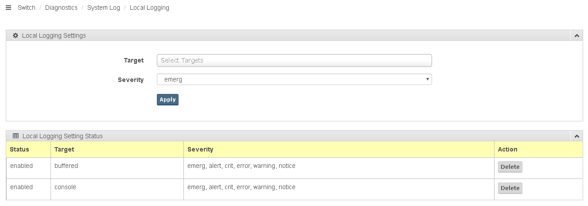Navigate to the Diagnostics breadcrumb
Viewport: 588px width, 206px height.
[x=61, y=8]
